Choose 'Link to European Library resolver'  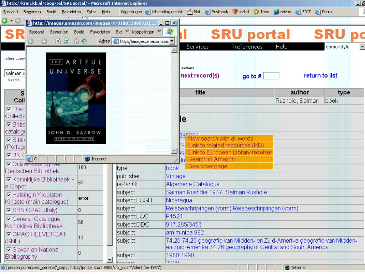229,152
